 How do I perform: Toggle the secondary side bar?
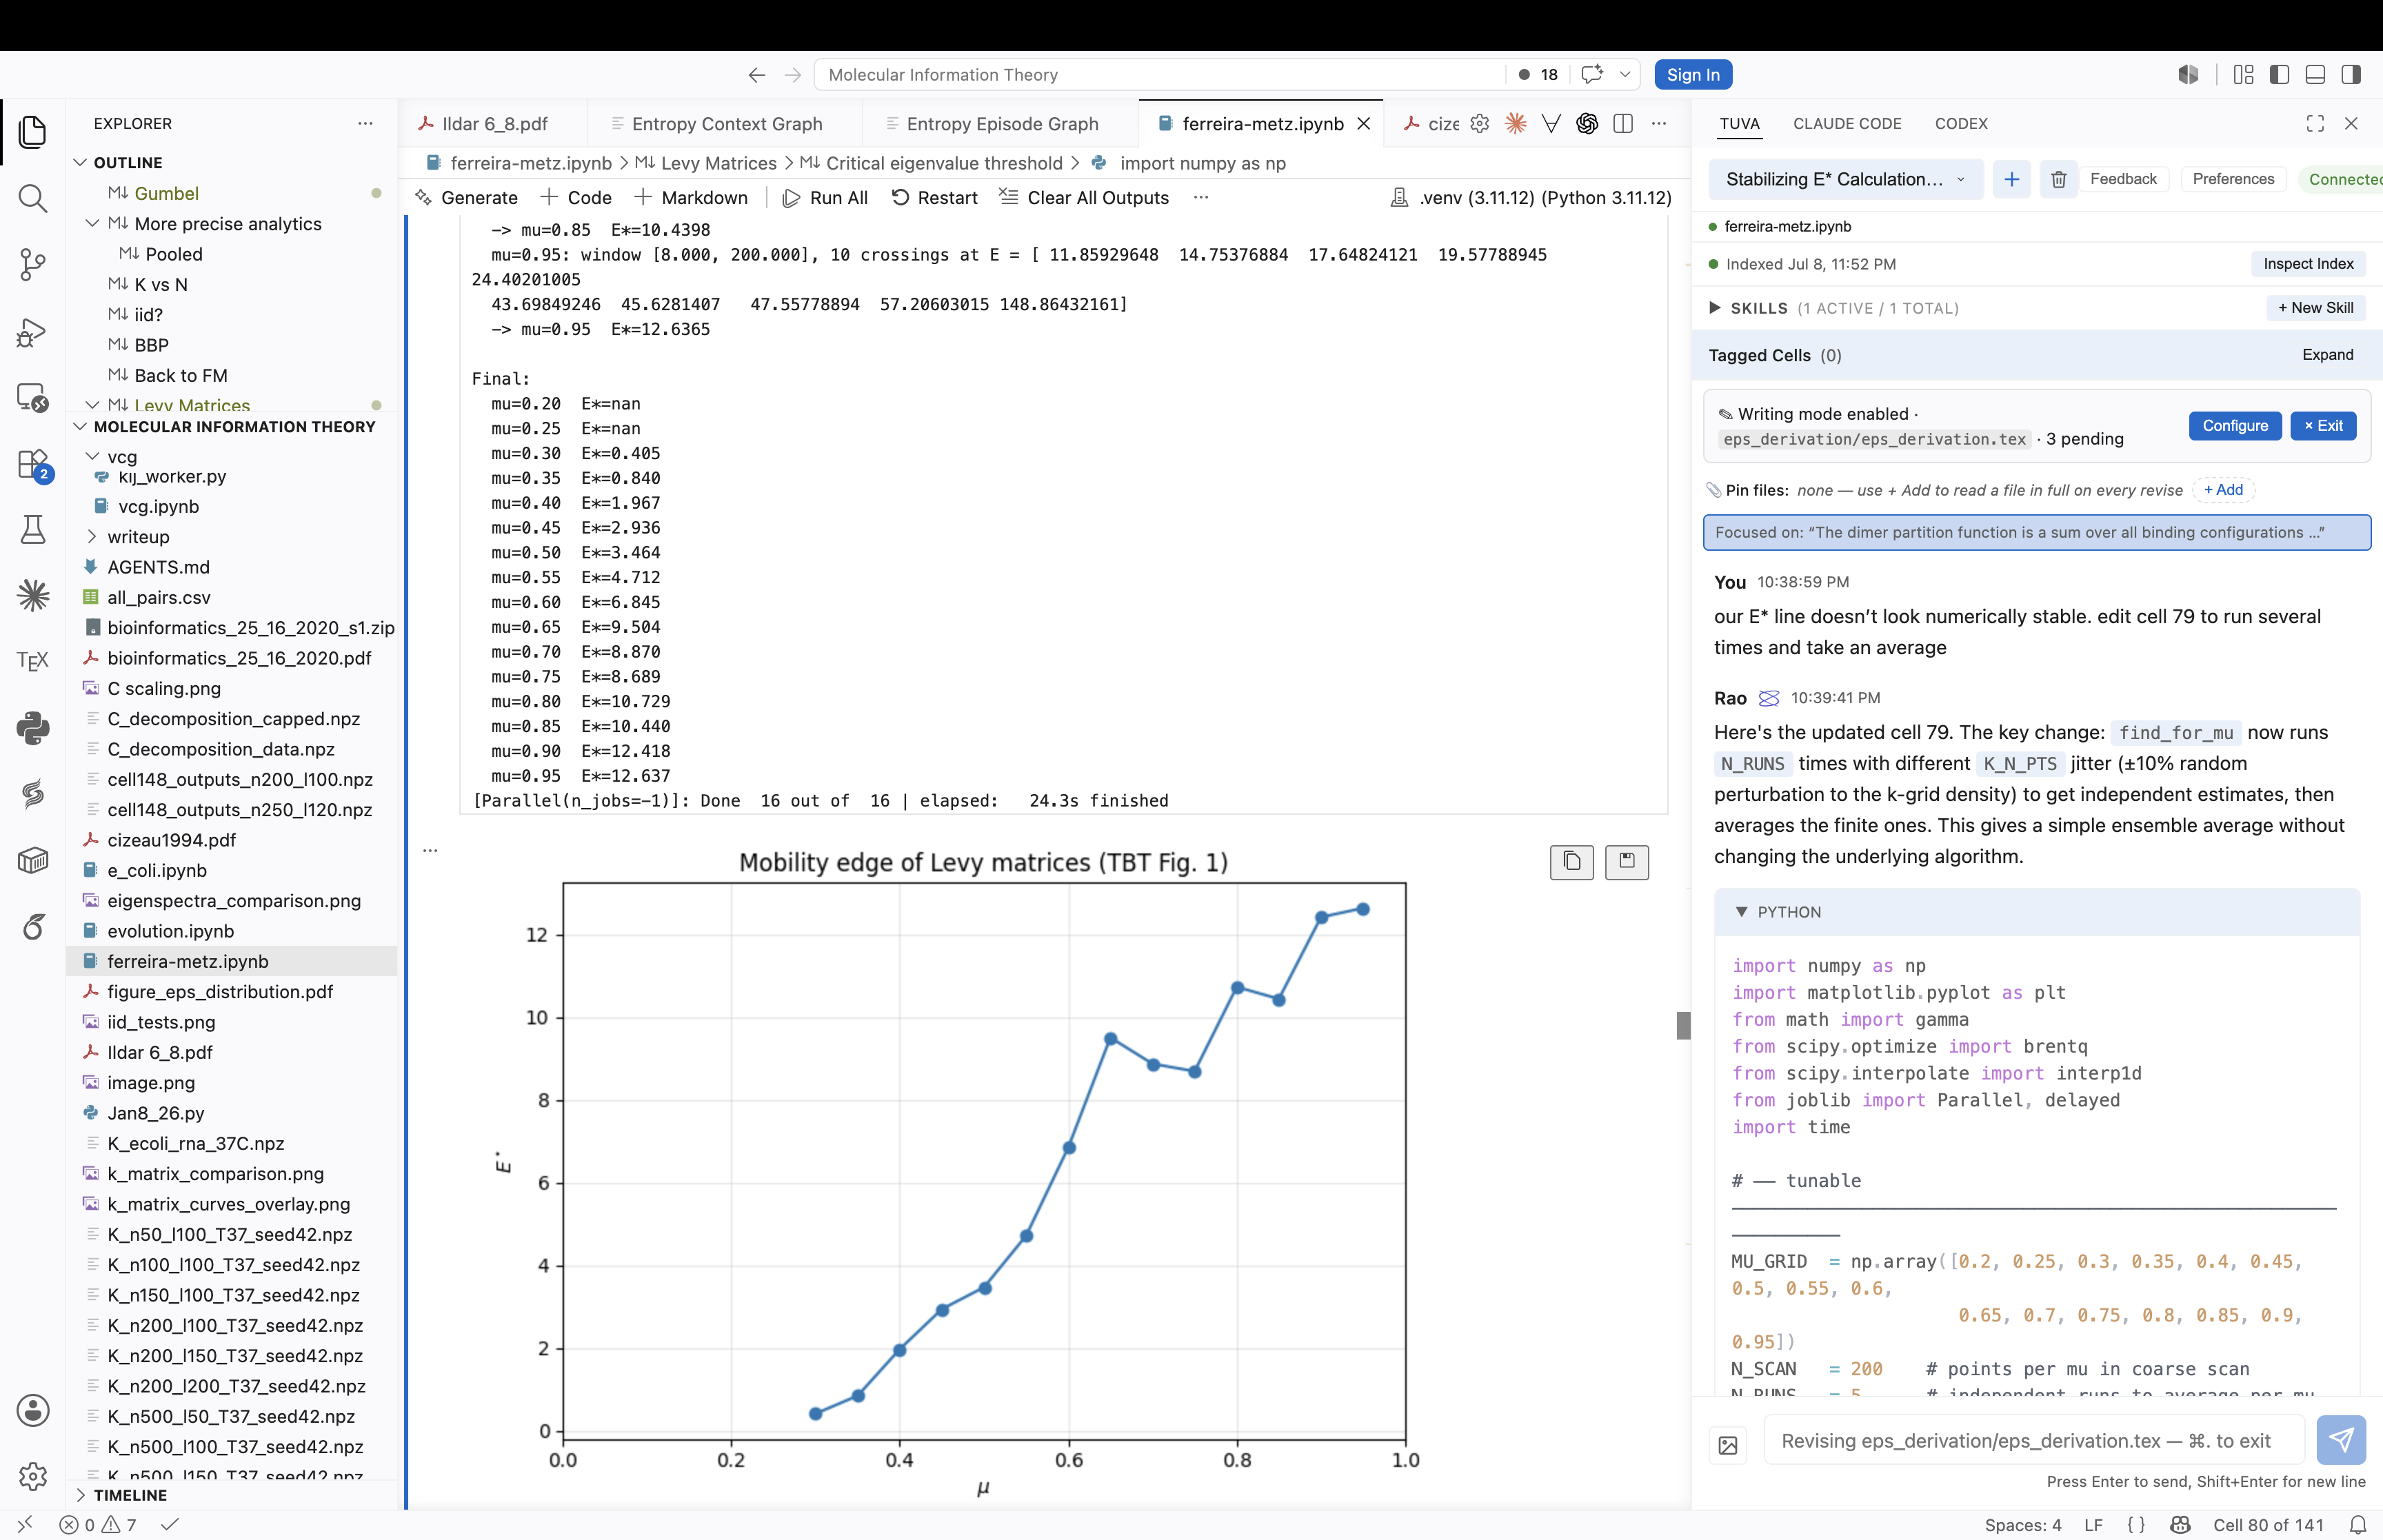point(2351,75)
